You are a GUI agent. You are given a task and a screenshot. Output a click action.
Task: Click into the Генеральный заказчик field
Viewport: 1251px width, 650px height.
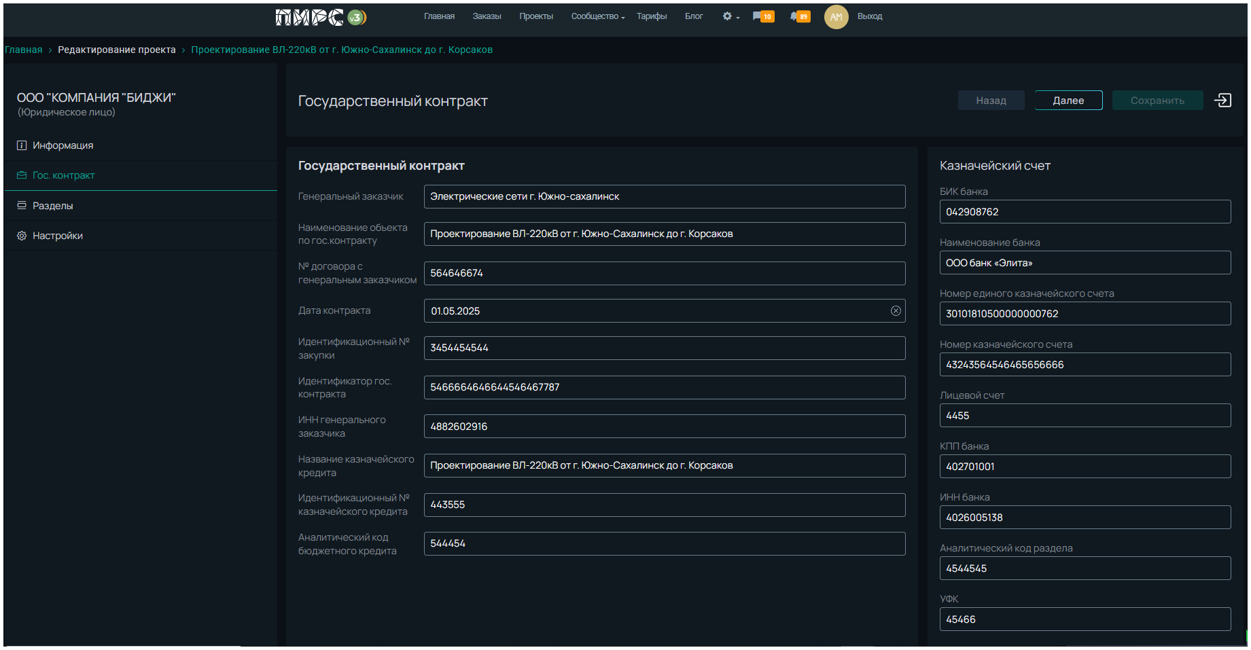[x=665, y=197]
